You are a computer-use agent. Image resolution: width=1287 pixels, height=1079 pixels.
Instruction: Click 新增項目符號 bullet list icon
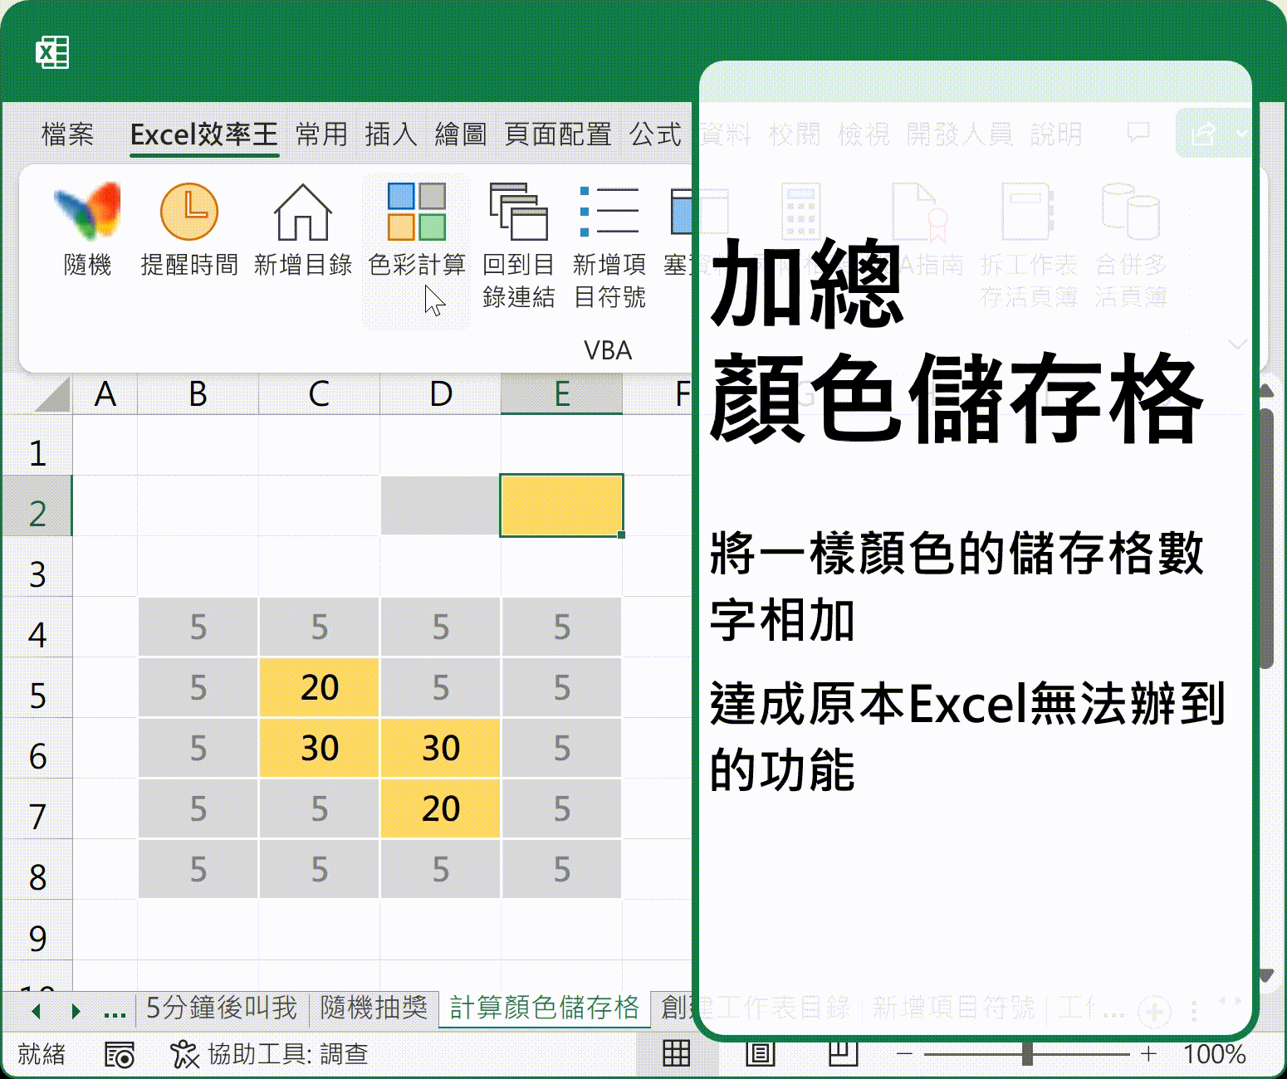(609, 212)
